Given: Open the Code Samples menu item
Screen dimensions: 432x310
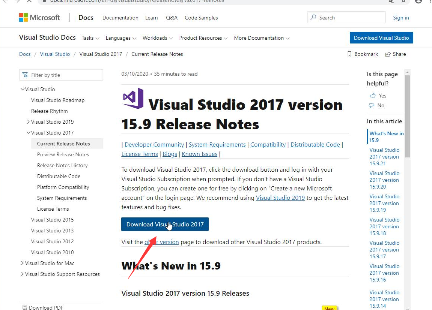Looking at the screenshot, I should pos(202,18).
